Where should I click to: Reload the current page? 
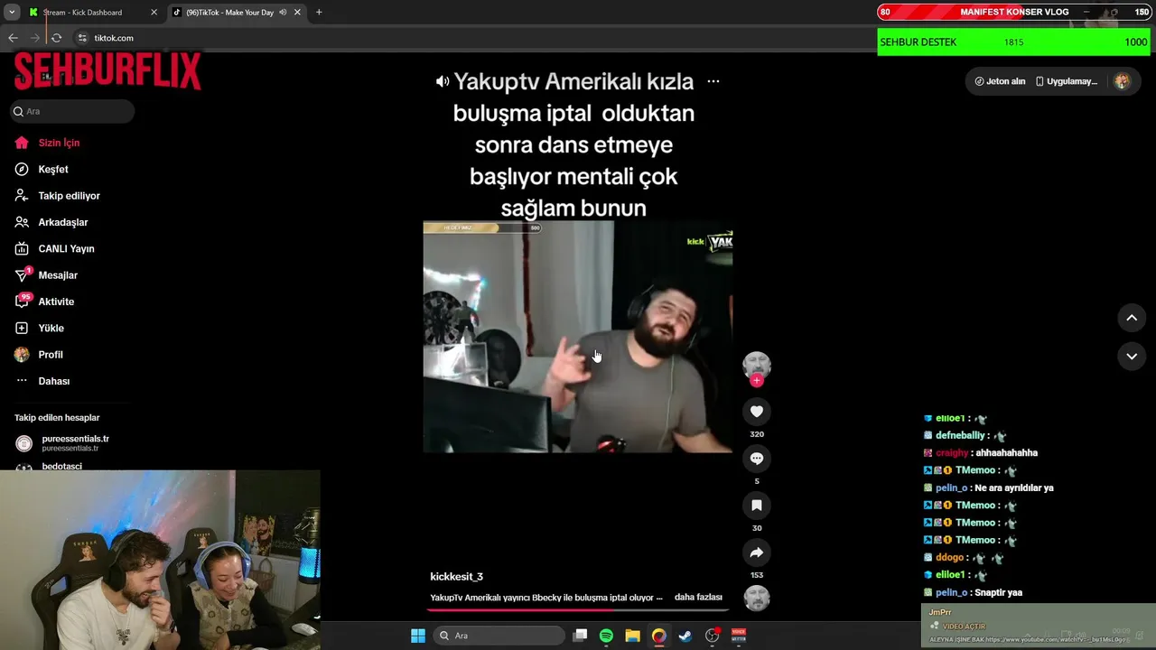56,38
